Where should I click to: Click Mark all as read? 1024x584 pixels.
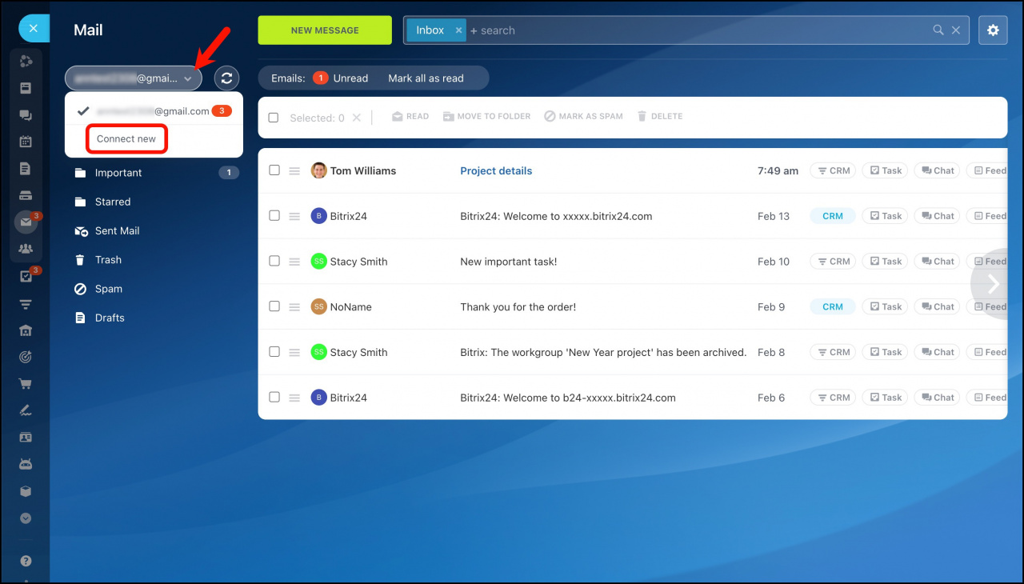point(426,78)
